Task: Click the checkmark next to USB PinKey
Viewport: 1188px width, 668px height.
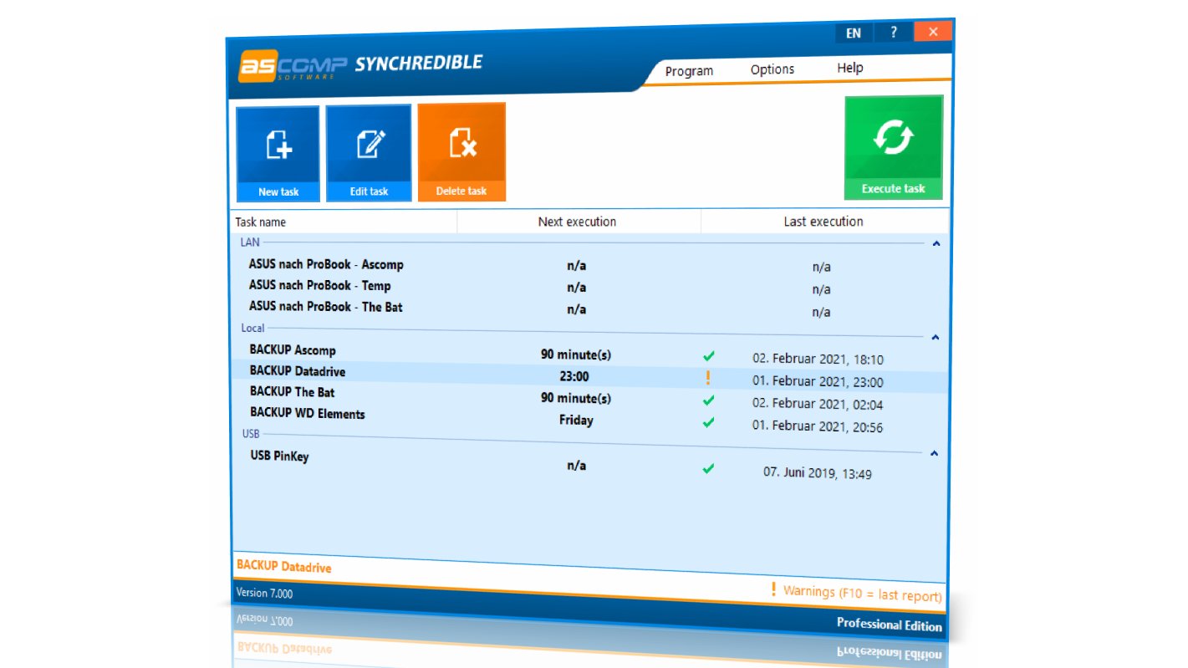Action: (x=708, y=468)
